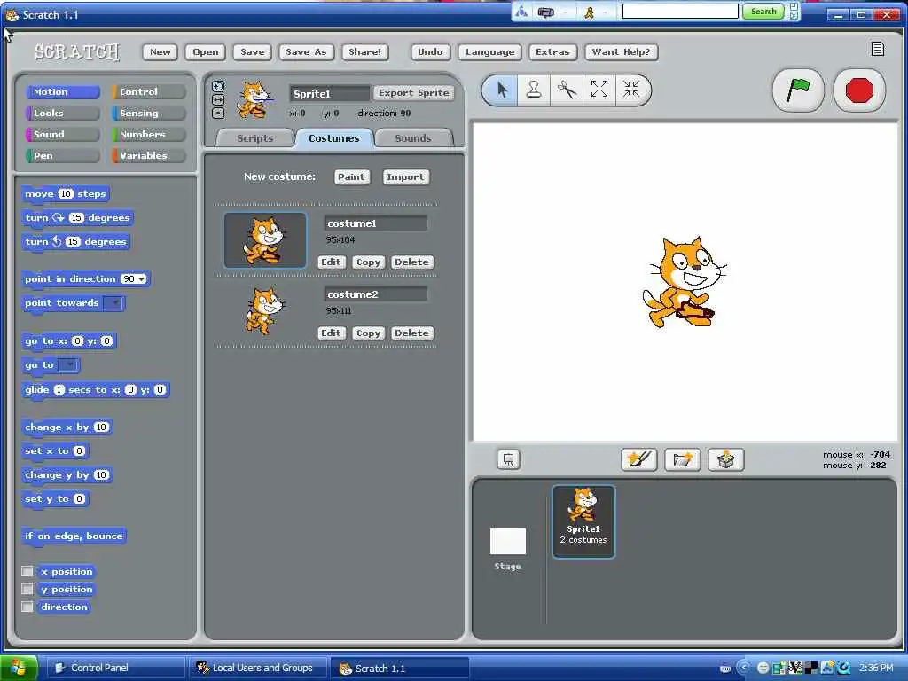Open the Language menu button
The height and width of the screenshot is (681, 908).
[489, 52]
